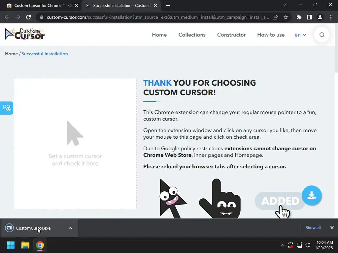Viewport: 338px width, 253px height.
Task: Open the volume speaker tray icon
Action: point(308,245)
